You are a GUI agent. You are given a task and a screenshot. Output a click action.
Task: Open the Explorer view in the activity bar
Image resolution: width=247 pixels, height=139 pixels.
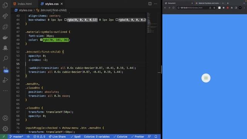[x=5, y=5]
